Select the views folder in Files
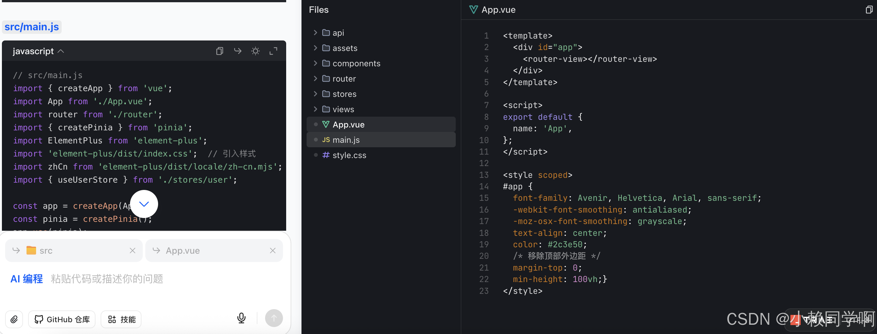Viewport: 877px width, 334px height. click(381, 109)
